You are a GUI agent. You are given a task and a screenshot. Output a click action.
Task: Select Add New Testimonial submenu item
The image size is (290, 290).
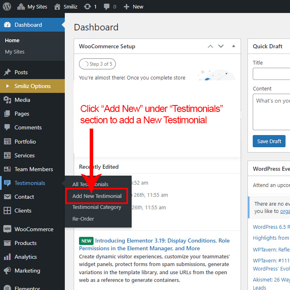97,196
